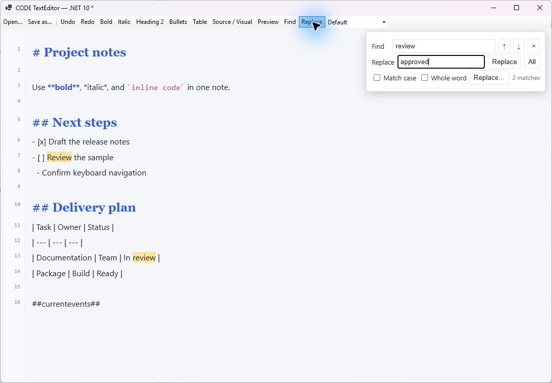Undo the last edit
The width and height of the screenshot is (552, 383).
coord(68,22)
